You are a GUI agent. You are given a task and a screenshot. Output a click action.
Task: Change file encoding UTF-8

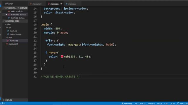click(x=160, y=103)
